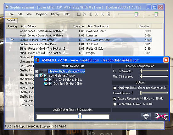The height and width of the screenshot is (135, 173).
Task: Toggle the Sound Blaster Audigy power button
Action: [42, 75]
